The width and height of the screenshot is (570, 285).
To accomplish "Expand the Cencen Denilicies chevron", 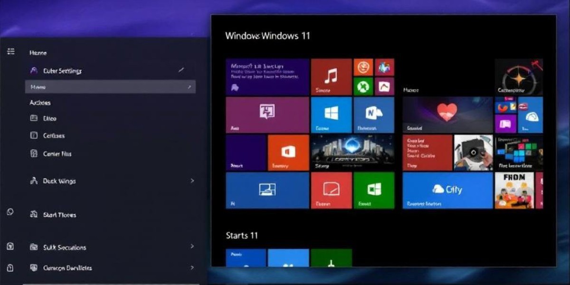I will click(x=192, y=268).
